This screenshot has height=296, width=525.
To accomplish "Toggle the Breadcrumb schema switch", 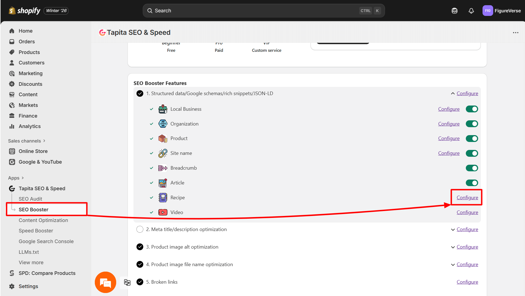I will [x=472, y=168].
